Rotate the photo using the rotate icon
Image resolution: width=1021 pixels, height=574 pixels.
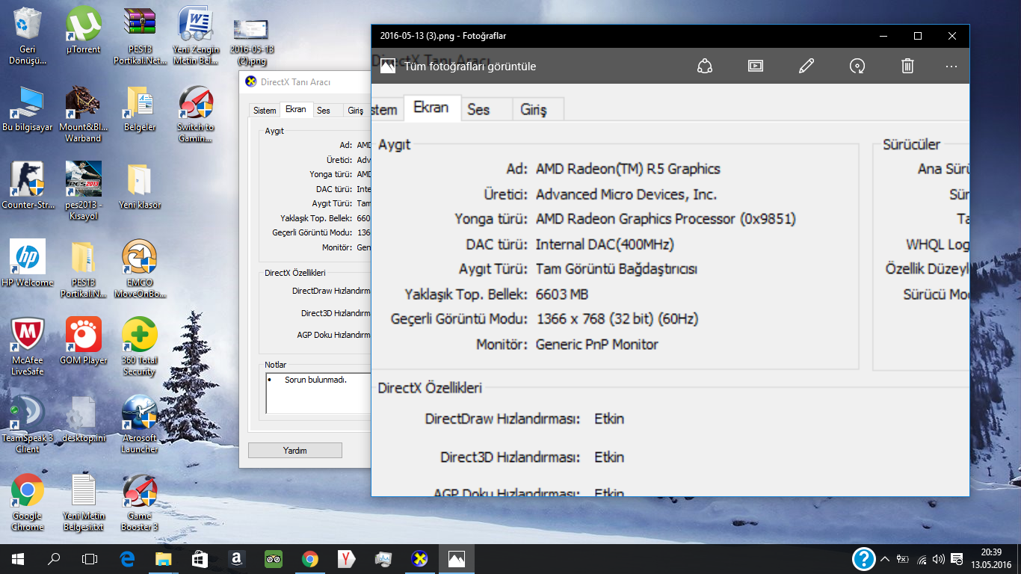pos(857,66)
